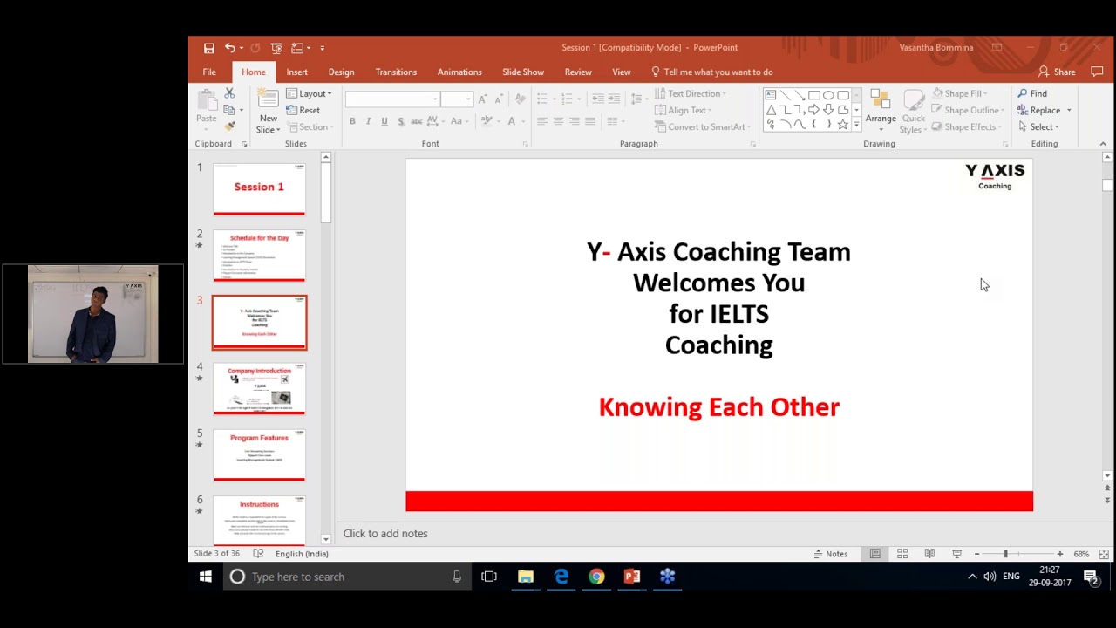
Task: Switch to the Animations tab
Action: [x=459, y=72]
